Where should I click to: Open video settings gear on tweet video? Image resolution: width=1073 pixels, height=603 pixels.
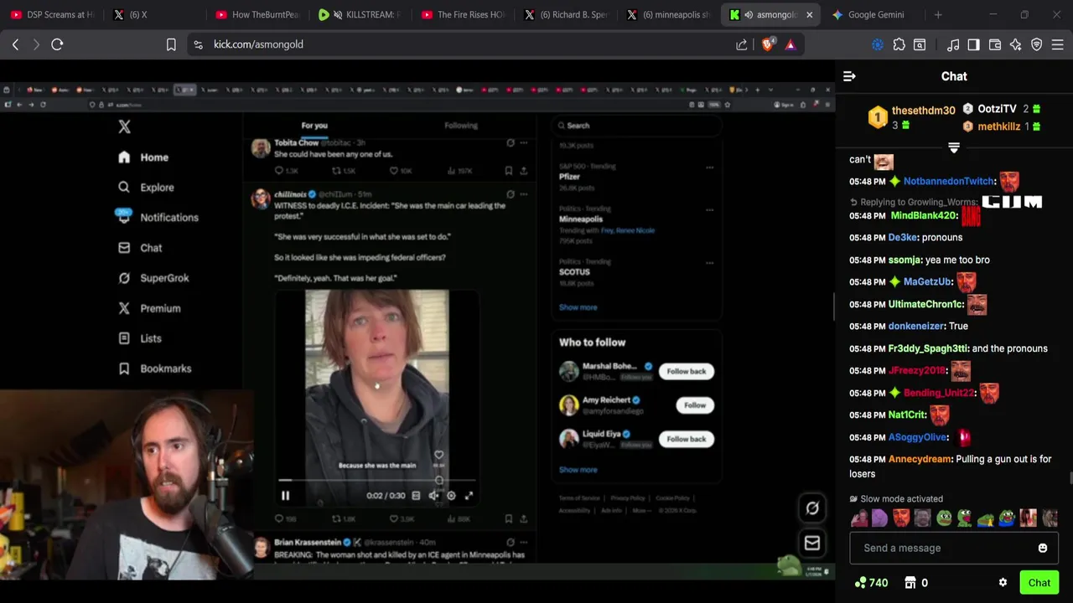[x=451, y=495]
